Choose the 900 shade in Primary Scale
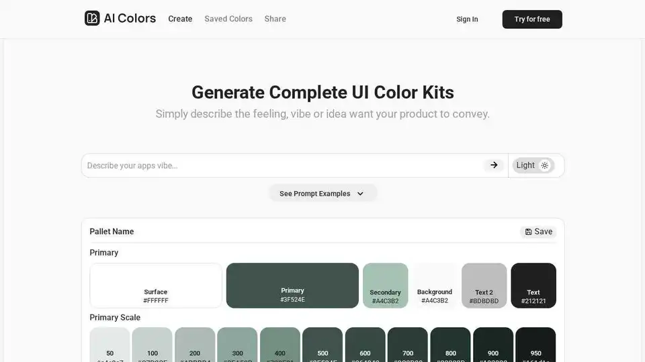This screenshot has width=645, height=362. point(493,345)
